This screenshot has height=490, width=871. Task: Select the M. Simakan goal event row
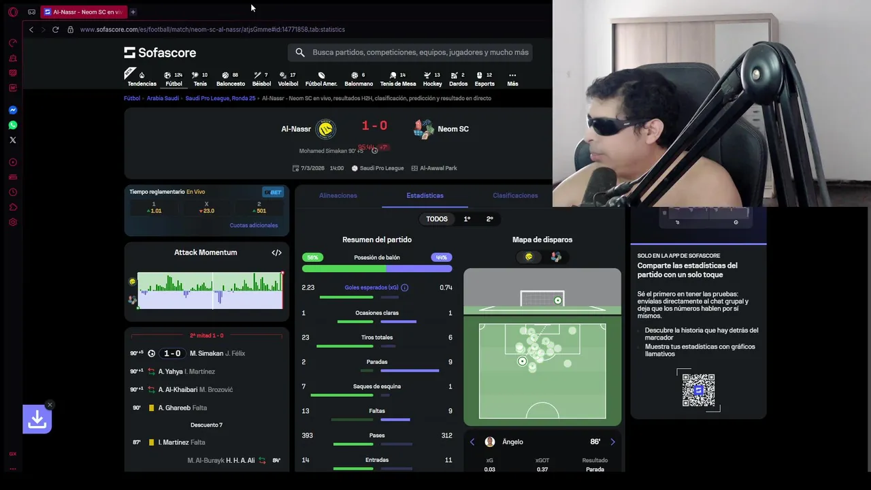click(x=206, y=353)
